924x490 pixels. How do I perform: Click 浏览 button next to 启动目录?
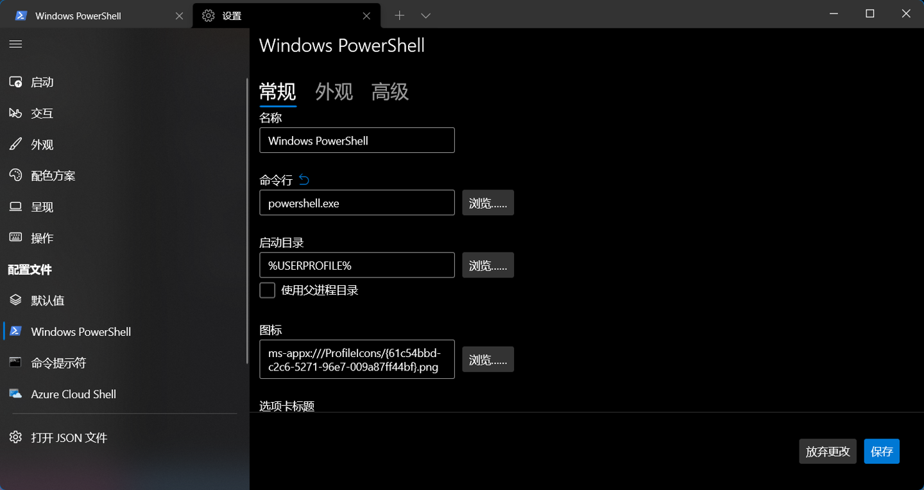(488, 265)
